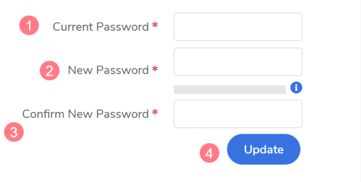Focus the New Password input field
Image resolution: width=361 pixels, height=182 pixels.
(238, 62)
